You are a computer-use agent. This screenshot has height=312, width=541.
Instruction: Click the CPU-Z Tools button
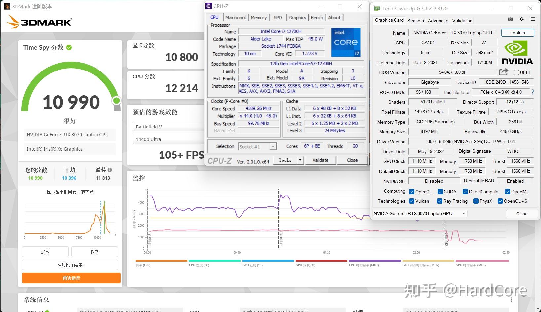point(285,160)
